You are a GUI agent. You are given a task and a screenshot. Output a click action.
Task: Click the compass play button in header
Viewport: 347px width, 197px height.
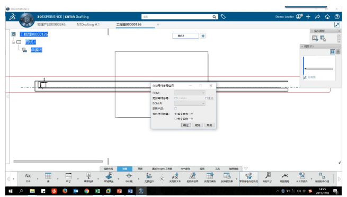point(26,20)
